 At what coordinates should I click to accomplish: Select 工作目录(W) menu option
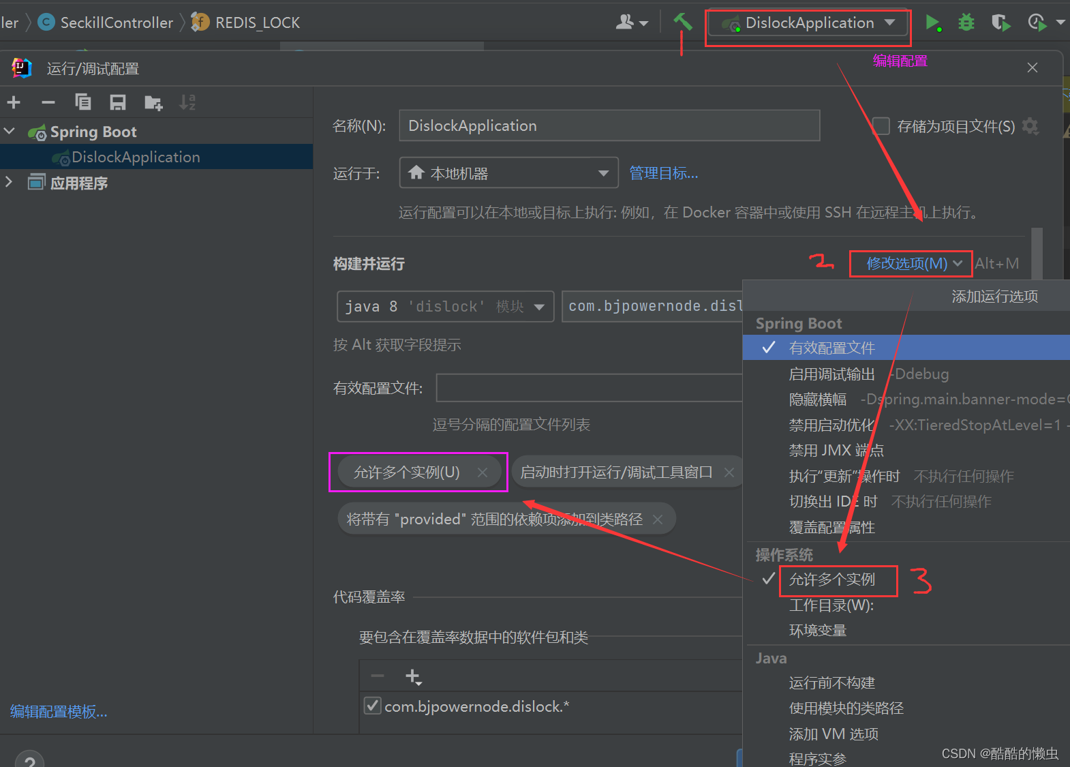(906, 605)
